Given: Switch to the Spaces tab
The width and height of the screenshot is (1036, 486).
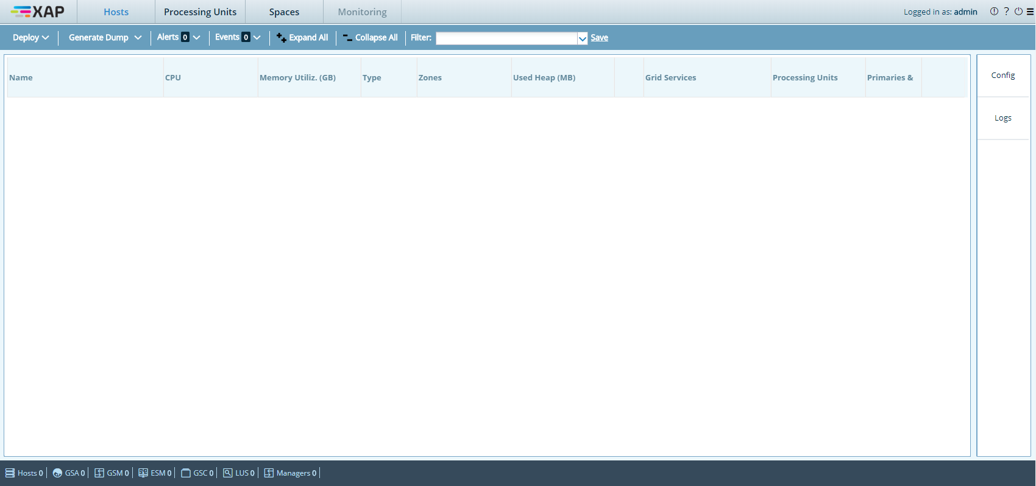Looking at the screenshot, I should click(x=284, y=12).
